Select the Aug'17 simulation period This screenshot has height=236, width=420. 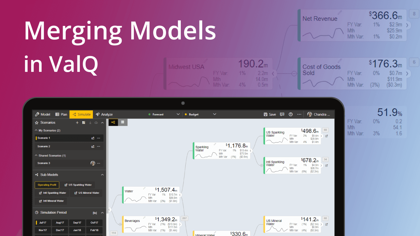[60, 223]
